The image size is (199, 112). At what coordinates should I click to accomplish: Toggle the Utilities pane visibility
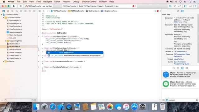click(x=195, y=6)
